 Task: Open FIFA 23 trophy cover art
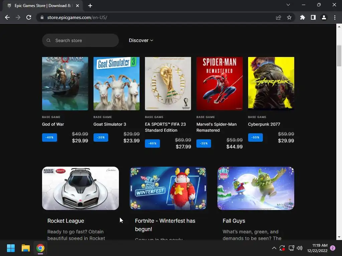(x=168, y=84)
